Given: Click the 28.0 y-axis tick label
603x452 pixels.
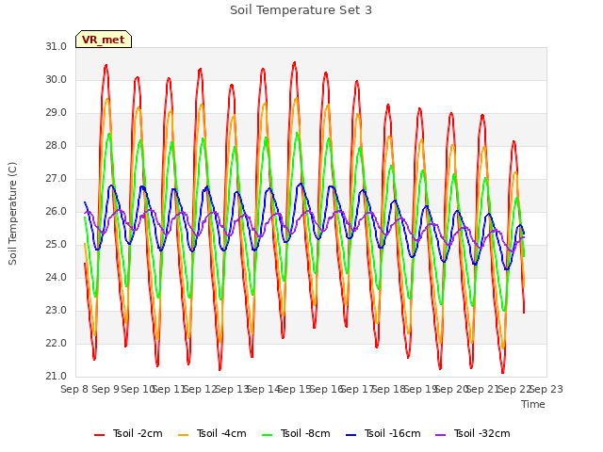Looking at the screenshot, I should pyautogui.click(x=57, y=145).
